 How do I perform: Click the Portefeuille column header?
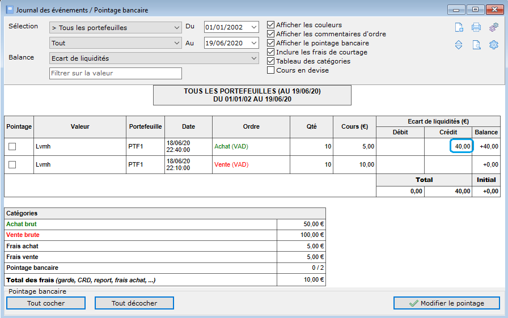point(146,126)
